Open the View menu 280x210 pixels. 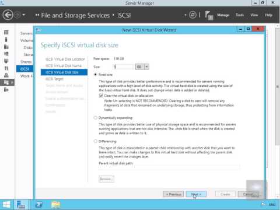pyautogui.click(x=254, y=15)
